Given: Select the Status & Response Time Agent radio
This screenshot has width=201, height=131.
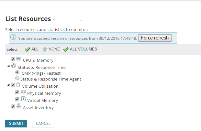Looking at the screenshot, I should pyautogui.click(x=17, y=78).
